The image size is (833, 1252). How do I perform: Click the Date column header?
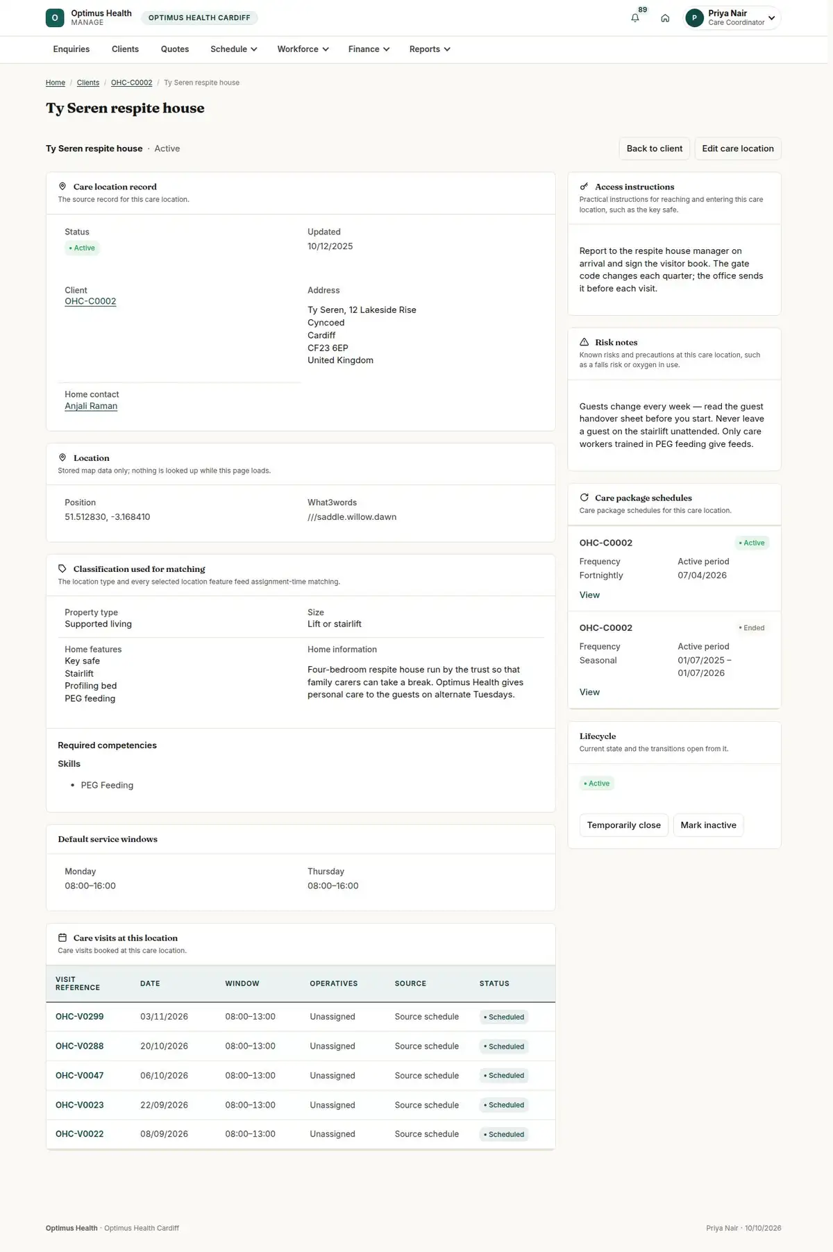[150, 983]
